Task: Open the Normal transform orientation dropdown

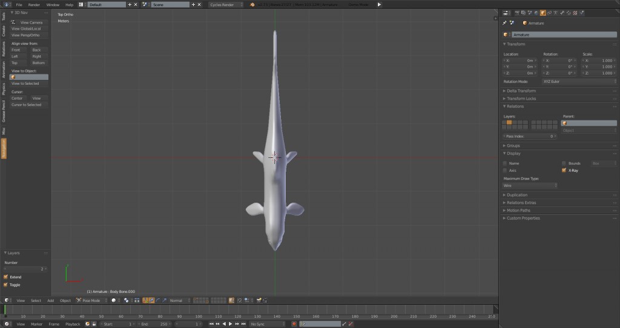Action: tap(179, 300)
